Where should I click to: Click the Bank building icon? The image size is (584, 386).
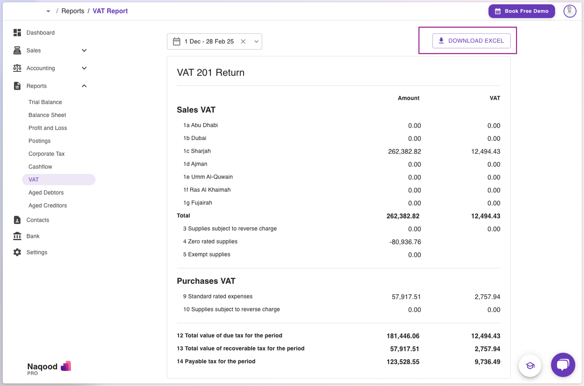tap(17, 236)
